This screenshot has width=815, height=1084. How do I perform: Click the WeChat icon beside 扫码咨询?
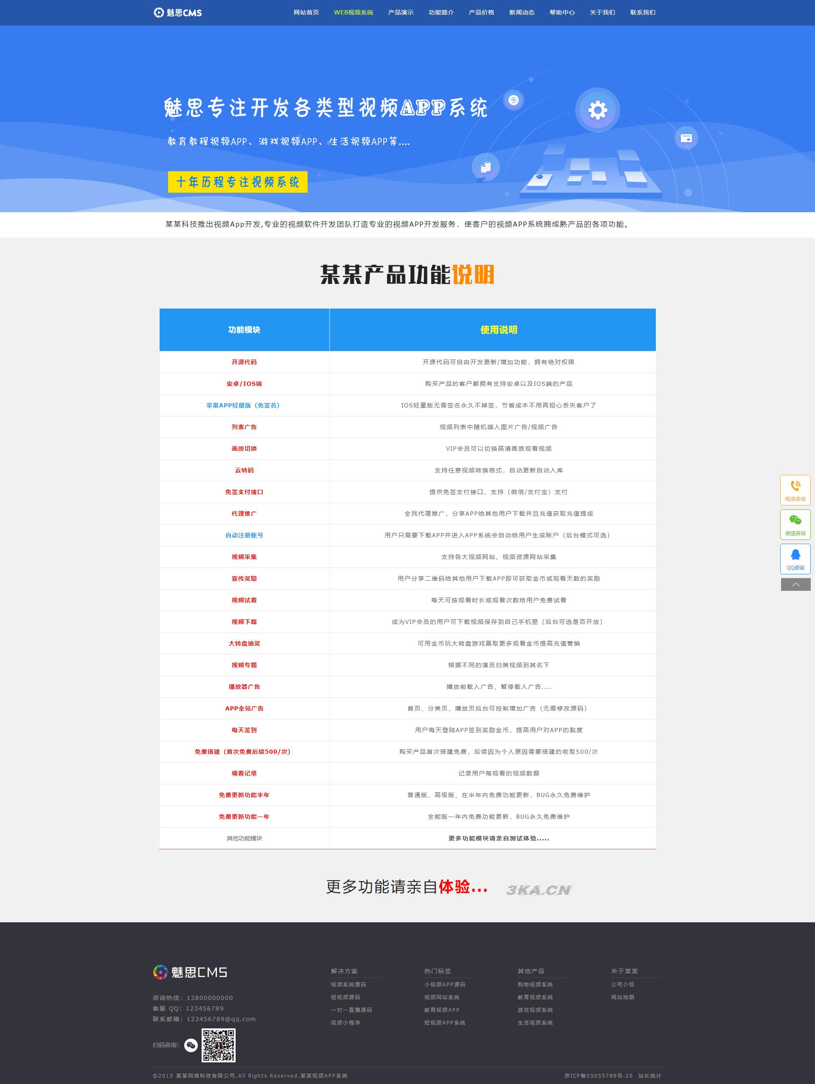(191, 1045)
